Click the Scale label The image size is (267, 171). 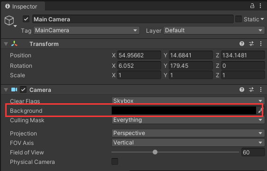[18, 75]
